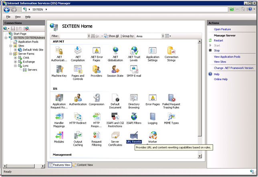
Task: Expand the Exchange server farm node
Action: (15, 62)
